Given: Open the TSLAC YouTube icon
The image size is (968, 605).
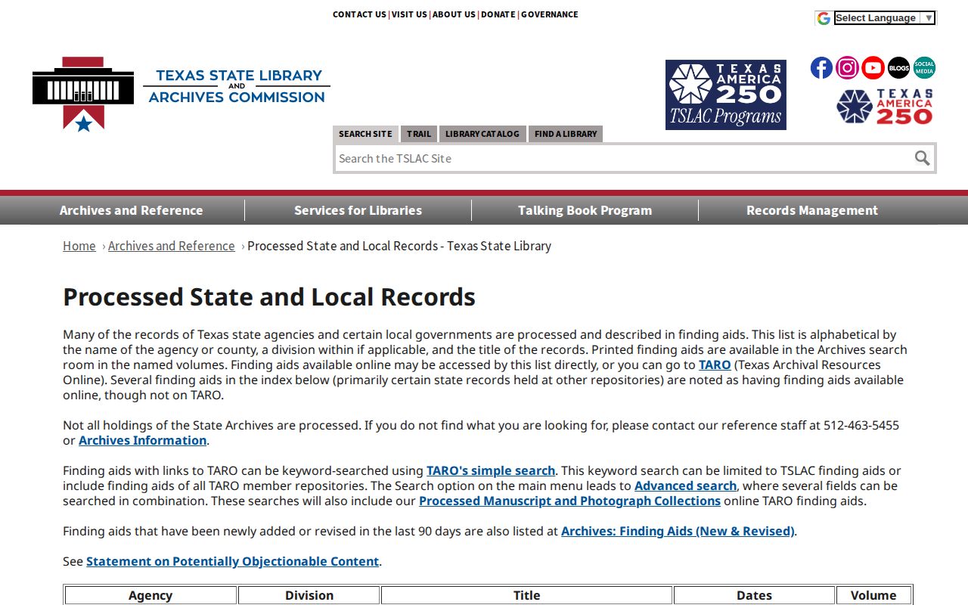Looking at the screenshot, I should [873, 68].
